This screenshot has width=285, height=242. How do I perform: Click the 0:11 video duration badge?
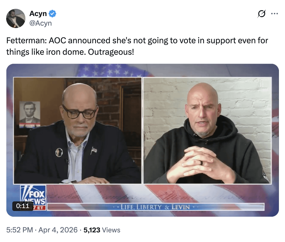pos(22,206)
